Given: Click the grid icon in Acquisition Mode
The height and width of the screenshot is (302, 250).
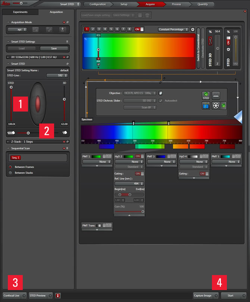Looking at the screenshot, I should 35,29.
